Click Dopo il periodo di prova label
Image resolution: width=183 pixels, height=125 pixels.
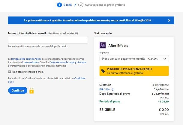click(x=115, y=94)
